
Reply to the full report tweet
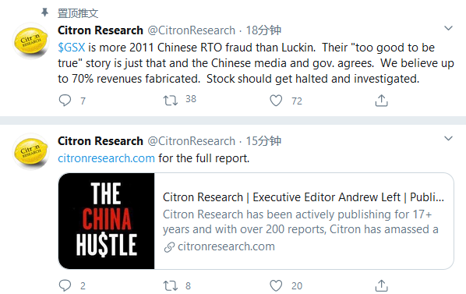coord(65,285)
